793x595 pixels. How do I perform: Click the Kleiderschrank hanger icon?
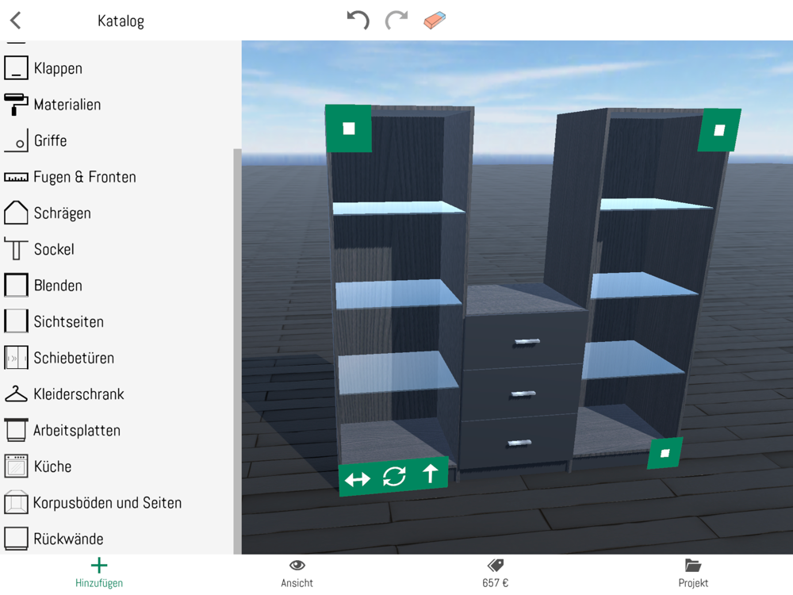[x=16, y=394]
